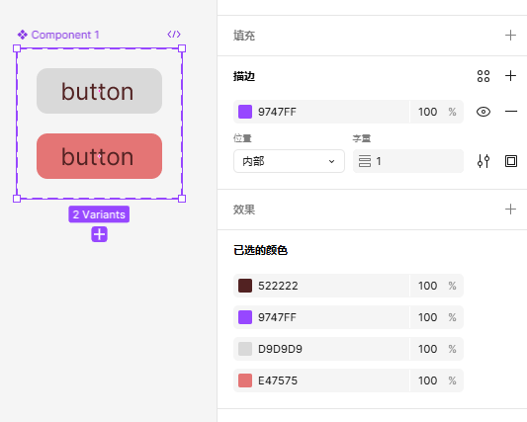Click the code icon next to Component 1
527x422 pixels.
coord(174,35)
